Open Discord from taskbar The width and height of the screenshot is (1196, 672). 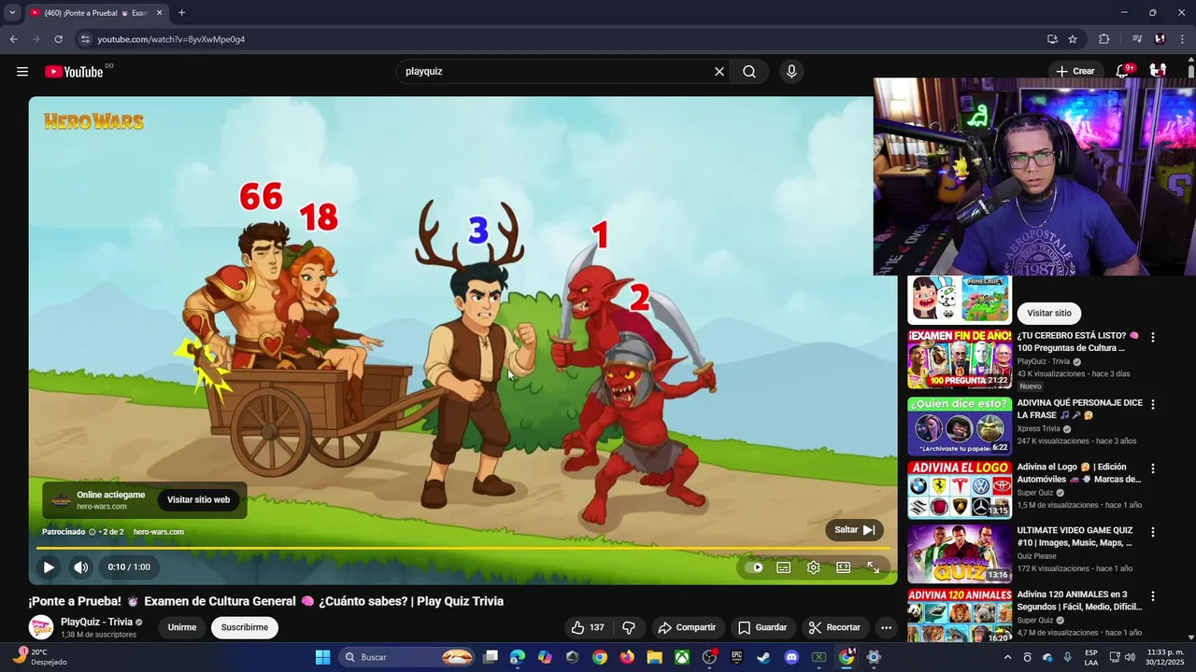[791, 657]
